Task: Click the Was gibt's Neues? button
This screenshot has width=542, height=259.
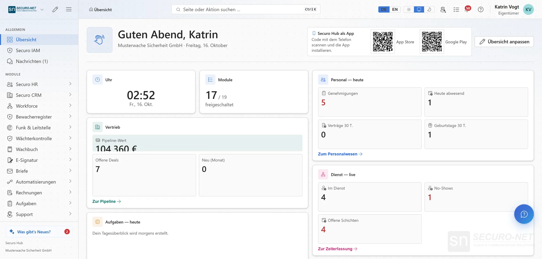Action: tap(39, 232)
